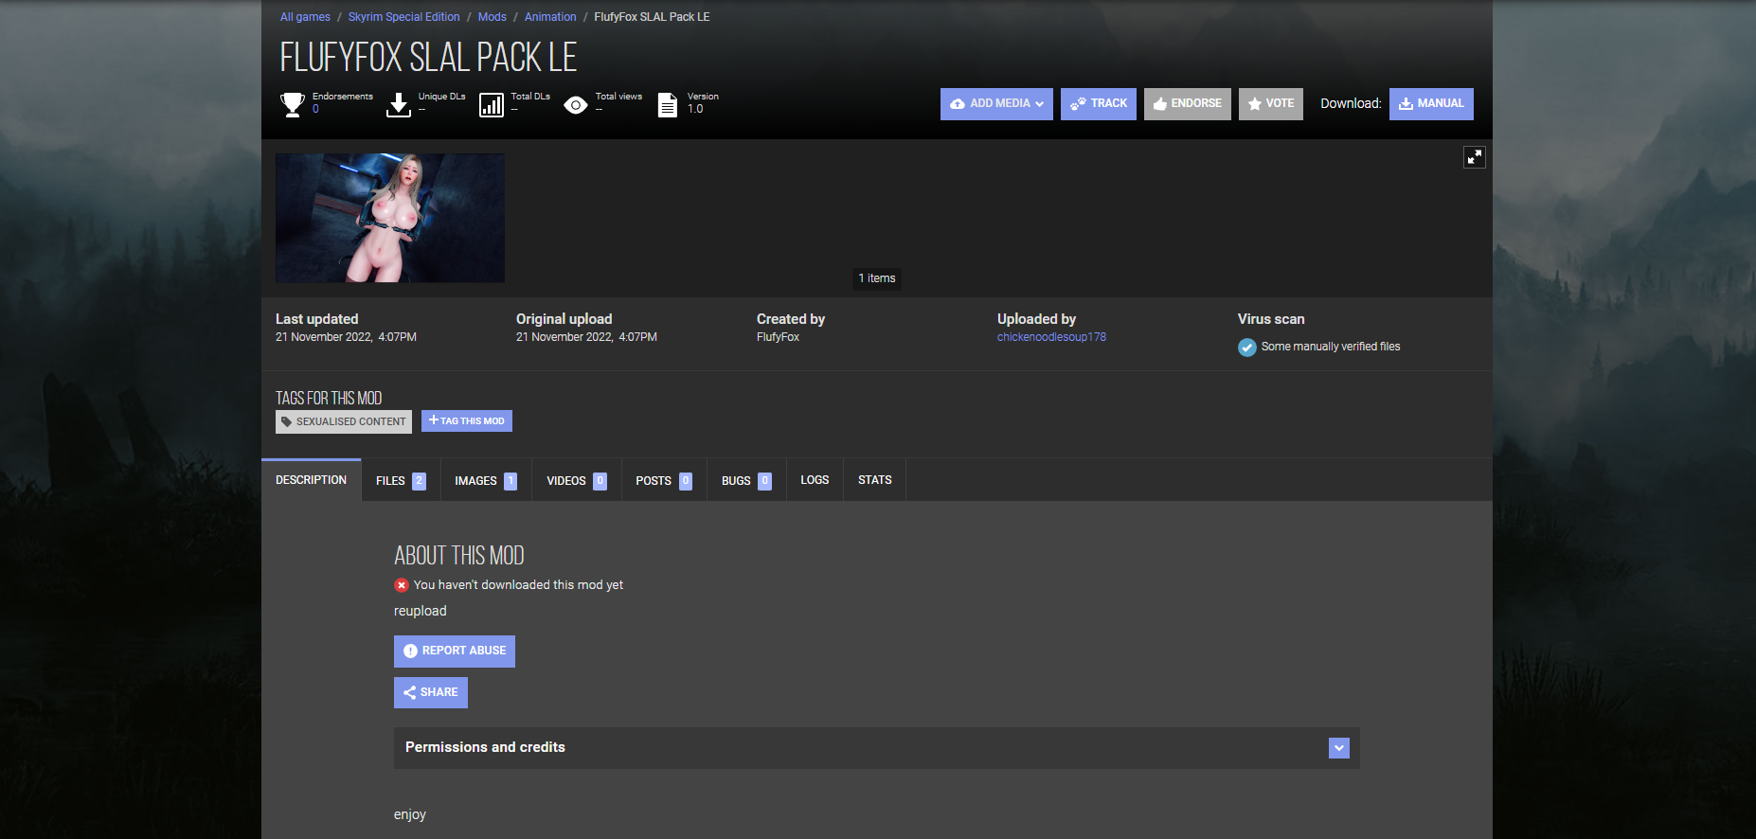Viewport: 1756px width, 839px height.
Task: Open the Posts tab
Action: coord(664,481)
